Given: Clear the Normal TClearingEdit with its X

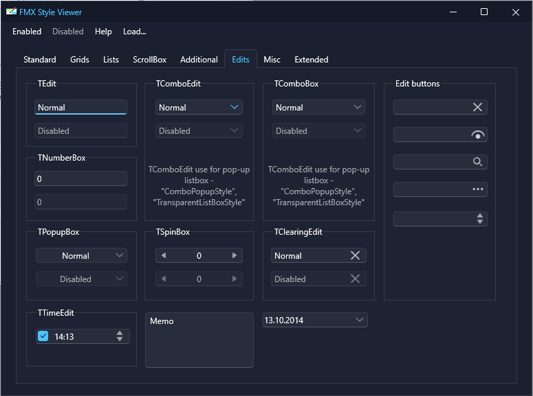Looking at the screenshot, I should coord(355,255).
